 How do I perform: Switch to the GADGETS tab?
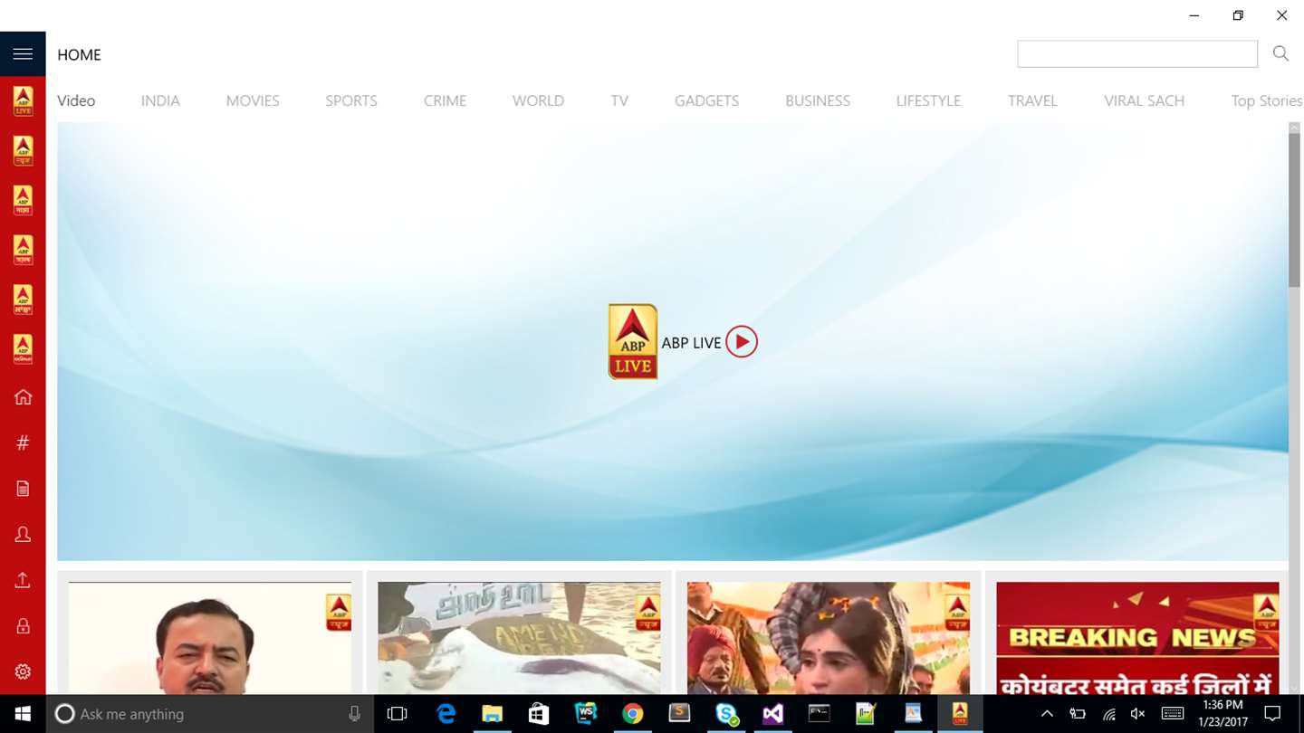(706, 100)
